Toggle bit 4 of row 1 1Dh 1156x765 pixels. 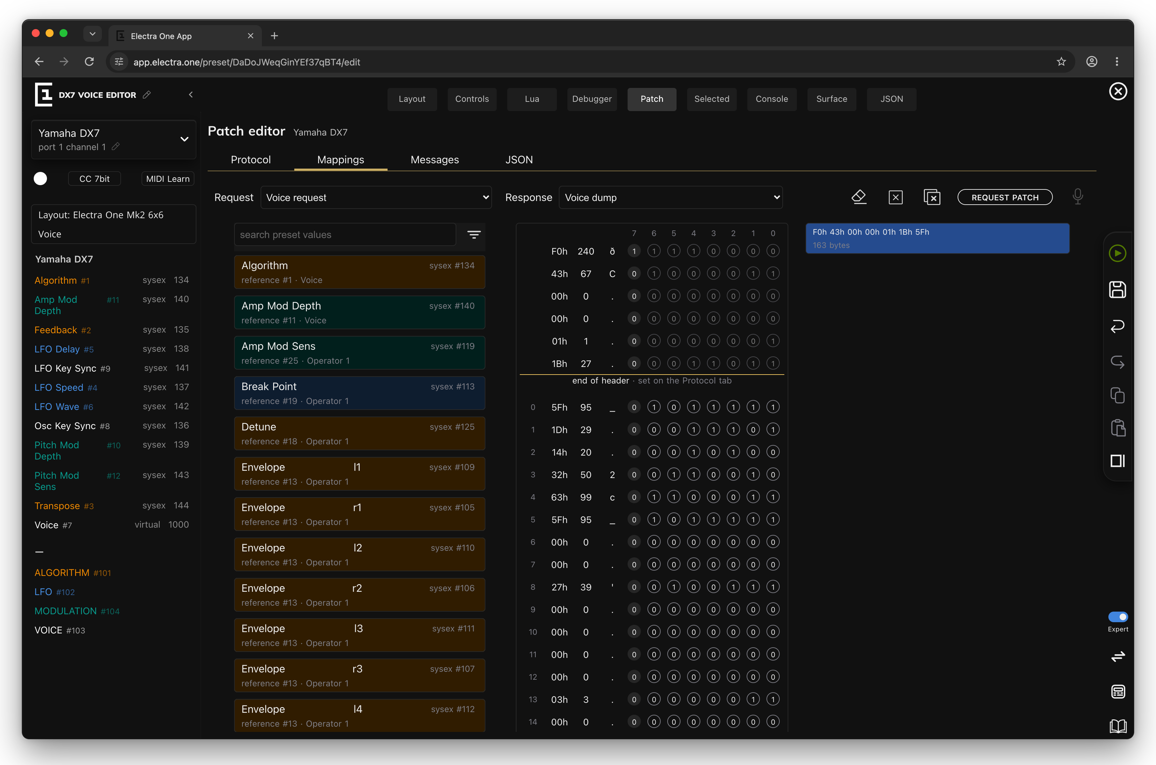pyautogui.click(x=693, y=429)
